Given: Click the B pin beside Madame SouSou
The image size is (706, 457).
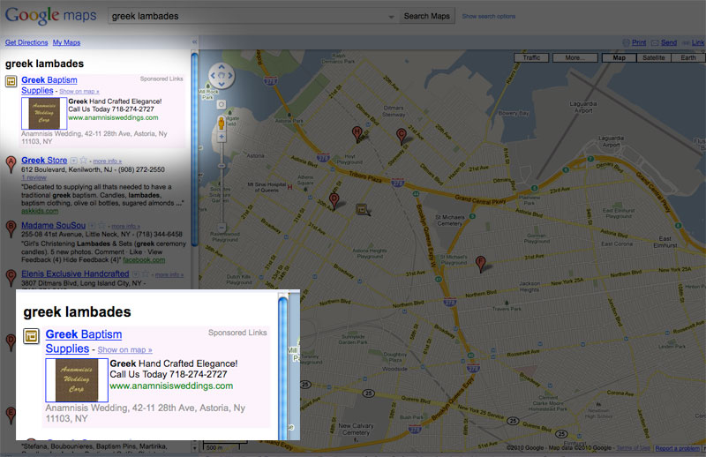Looking at the screenshot, I should pyautogui.click(x=11, y=229).
